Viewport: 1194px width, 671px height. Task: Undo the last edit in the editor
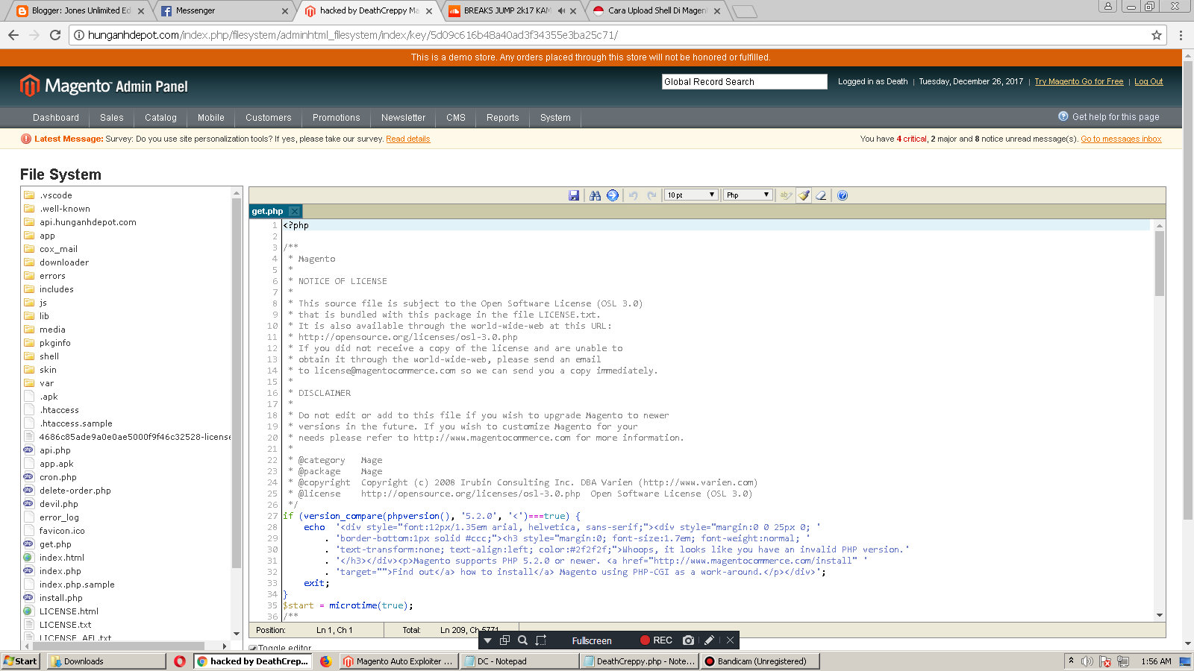(633, 195)
